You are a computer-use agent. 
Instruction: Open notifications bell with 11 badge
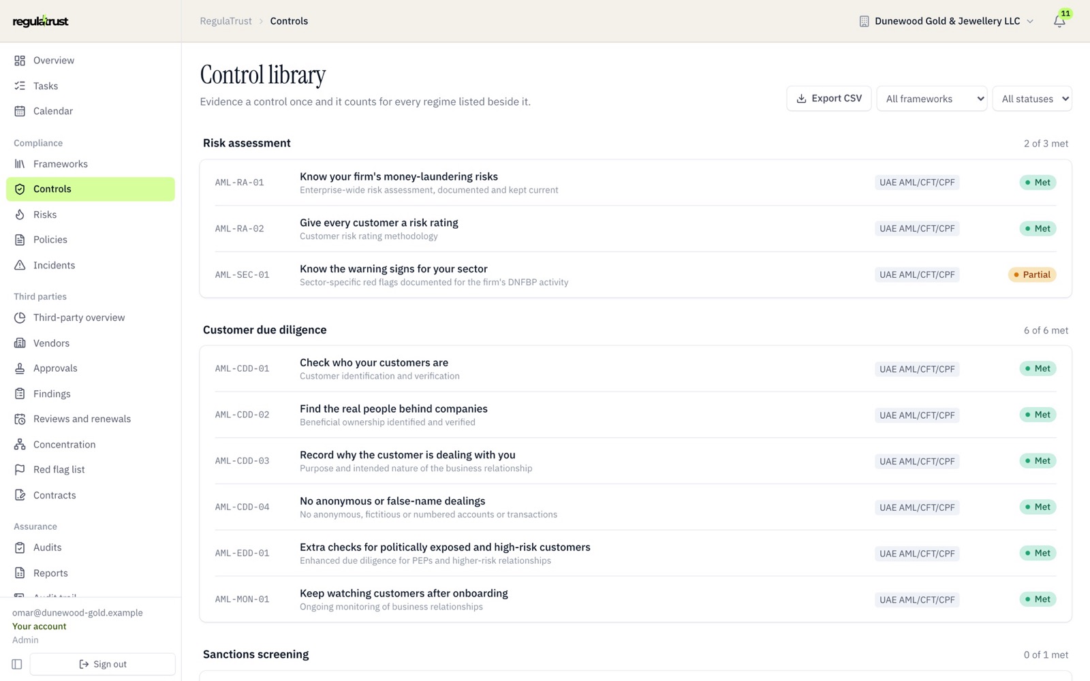click(1059, 21)
